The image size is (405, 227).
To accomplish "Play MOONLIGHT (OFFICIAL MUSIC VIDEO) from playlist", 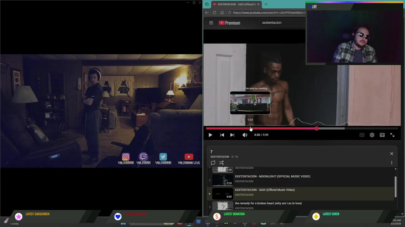I will tap(272, 176).
